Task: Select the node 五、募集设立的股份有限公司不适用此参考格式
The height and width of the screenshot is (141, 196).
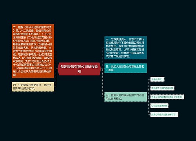Action: click(x=125, y=97)
